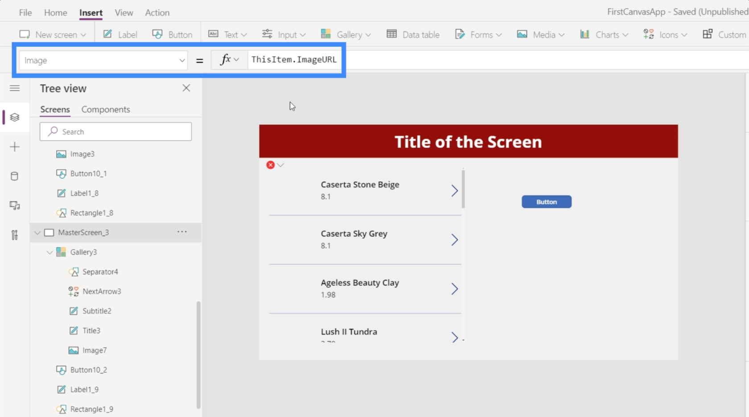Image resolution: width=749 pixels, height=417 pixels.
Task: Select the Caserta Sky Grey title text
Action: pos(354,233)
